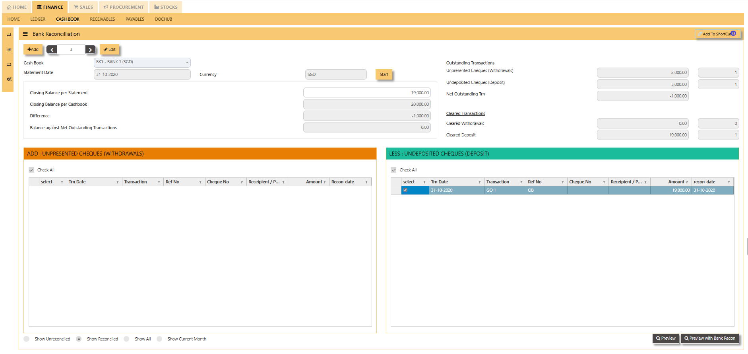Screen dimensions: 748x354
Task: Filter the Trn Date column in deposits grid
Action: coord(480,182)
